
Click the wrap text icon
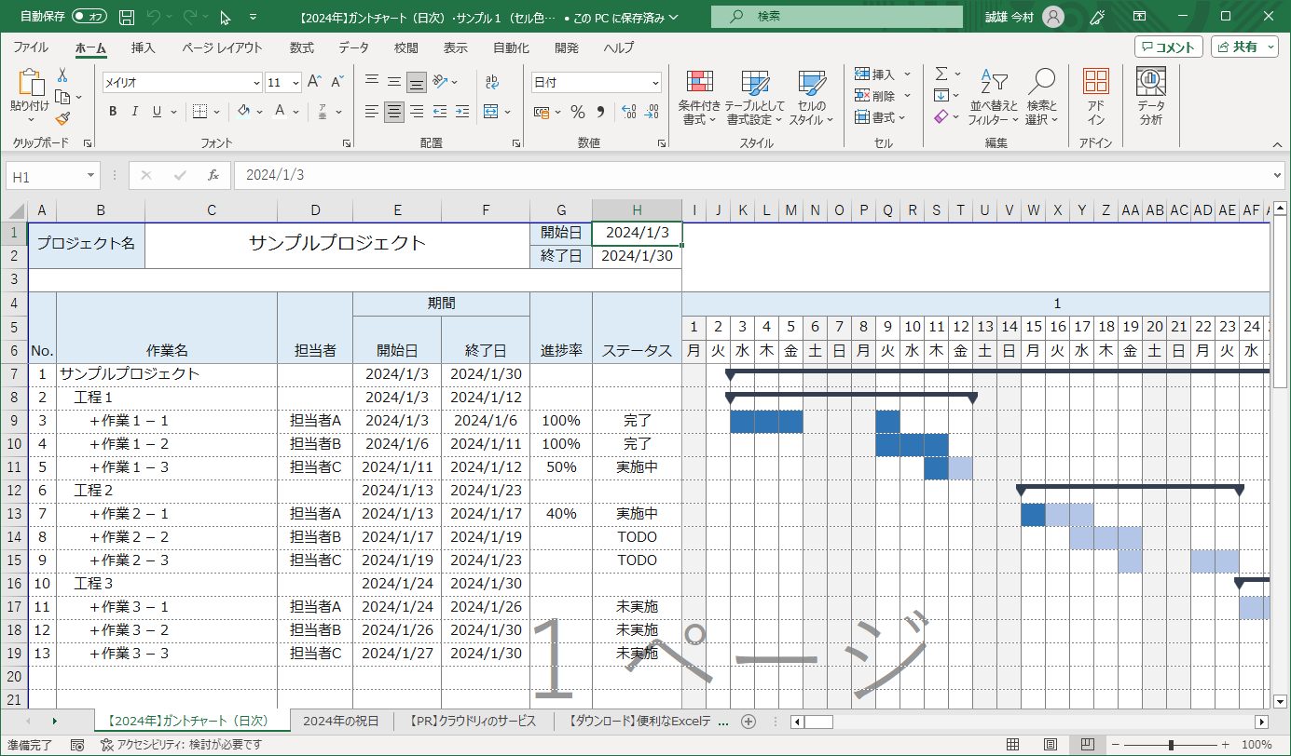click(x=492, y=82)
